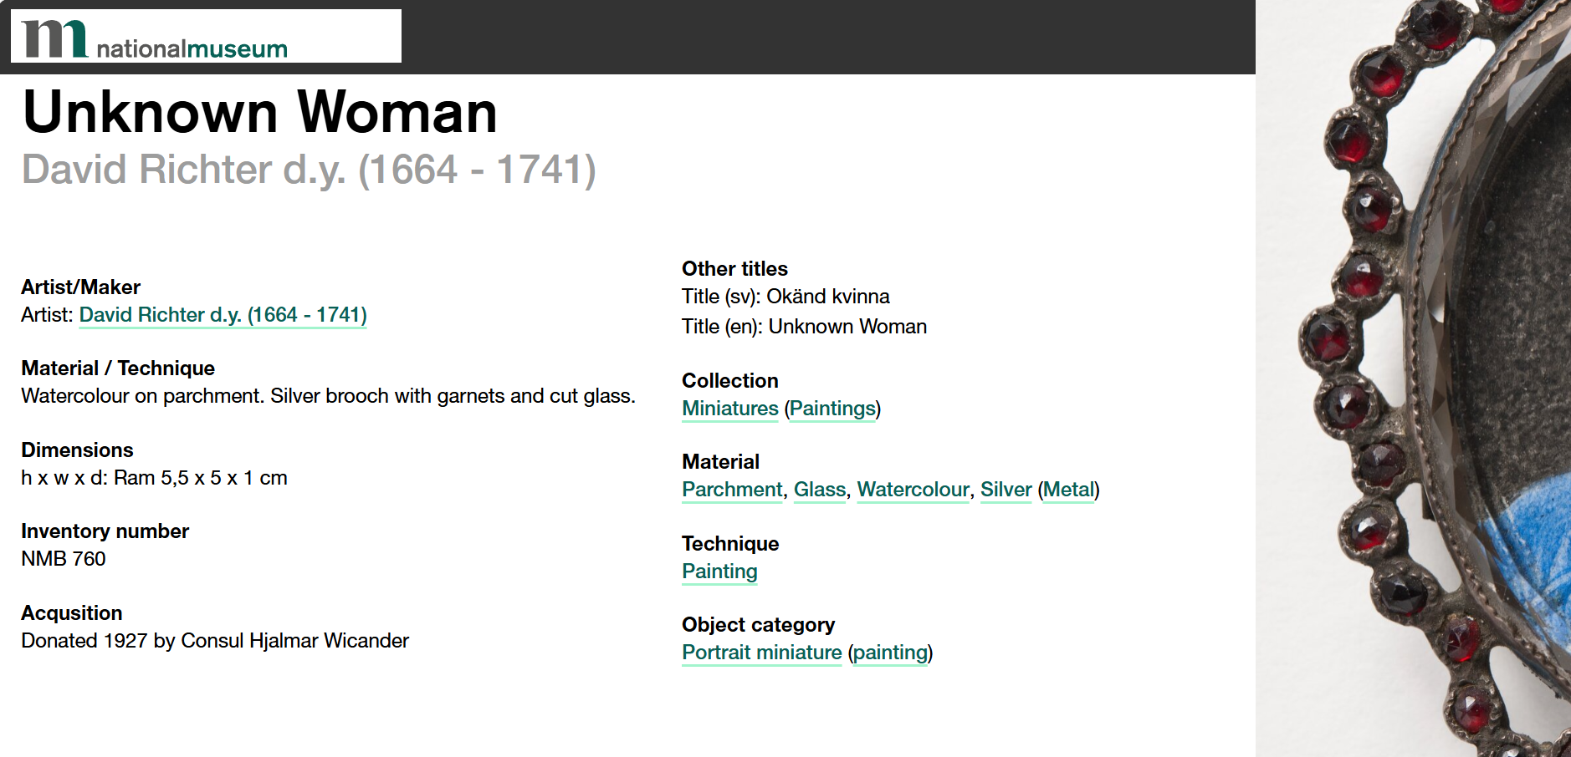
Task: Open the garnet brooch image
Action: click(x=1422, y=376)
